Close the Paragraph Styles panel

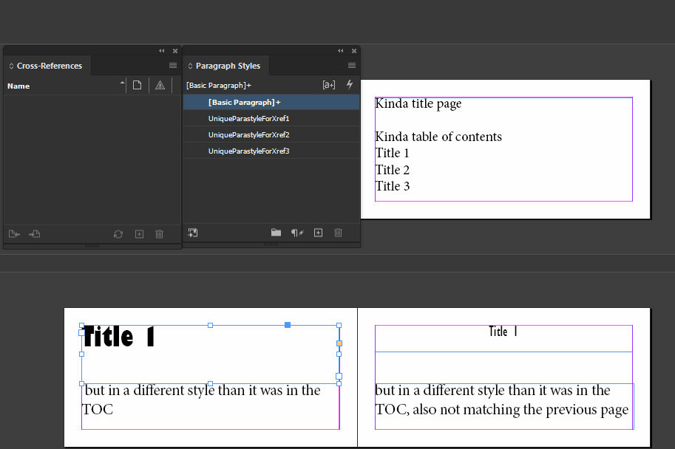click(354, 51)
